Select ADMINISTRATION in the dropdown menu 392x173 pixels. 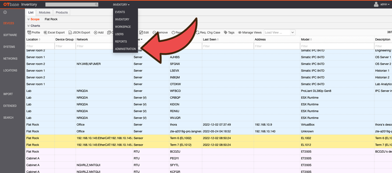pyautogui.click(x=125, y=49)
